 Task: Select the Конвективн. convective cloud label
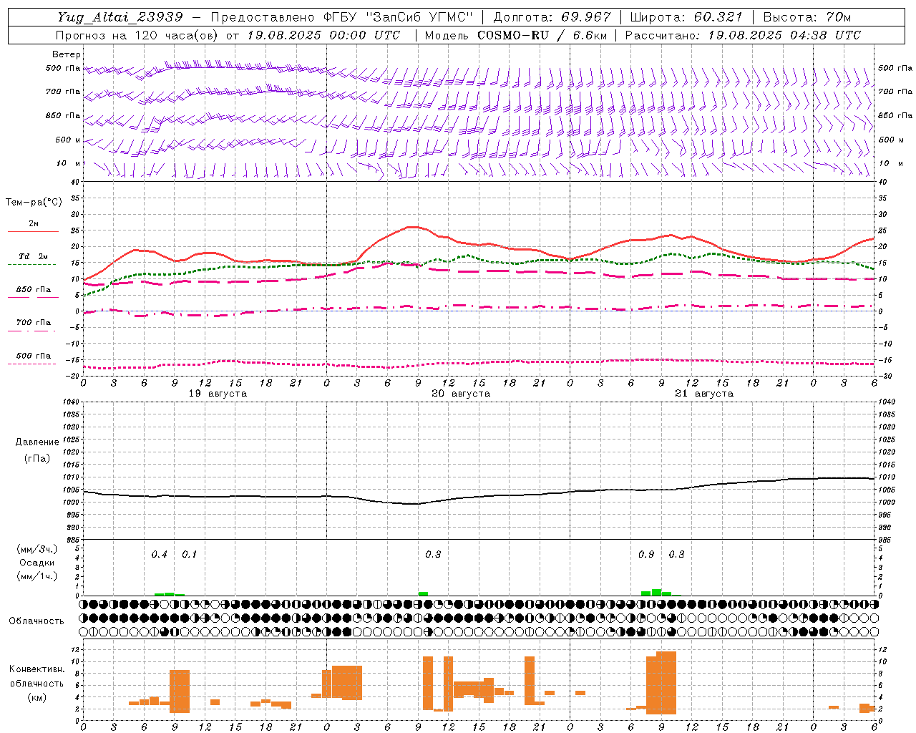[x=36, y=669]
